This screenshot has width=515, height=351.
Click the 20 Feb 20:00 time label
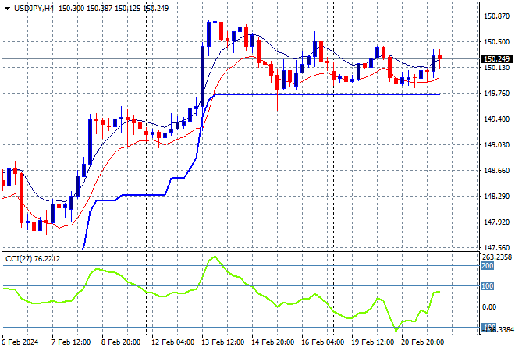click(425, 342)
